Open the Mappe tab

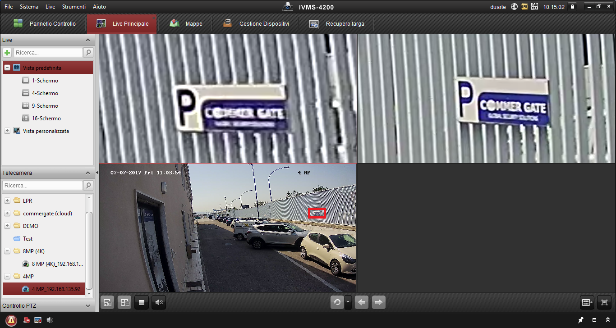coord(186,24)
